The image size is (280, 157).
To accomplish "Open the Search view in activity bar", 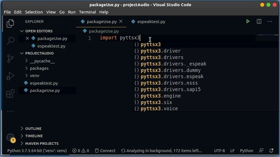I will pyautogui.click(x=10, y=41).
